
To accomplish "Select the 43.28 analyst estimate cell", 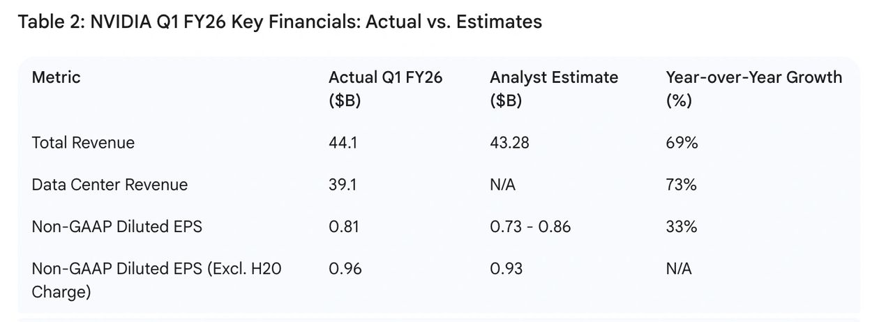I will point(509,143).
